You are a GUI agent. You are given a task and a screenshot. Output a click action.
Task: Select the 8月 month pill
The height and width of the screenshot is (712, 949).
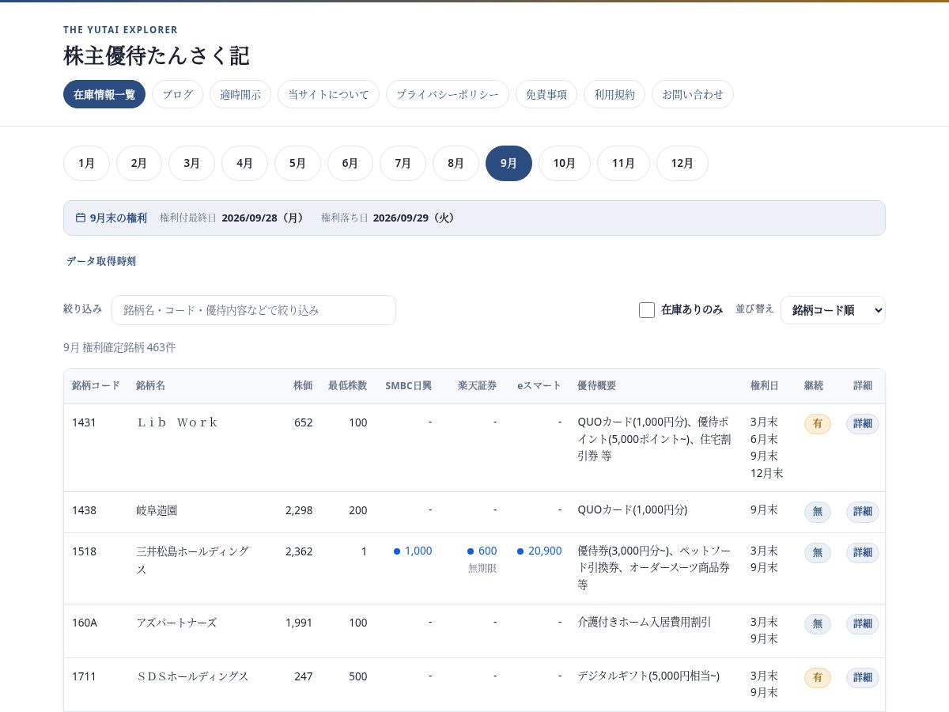pos(456,163)
